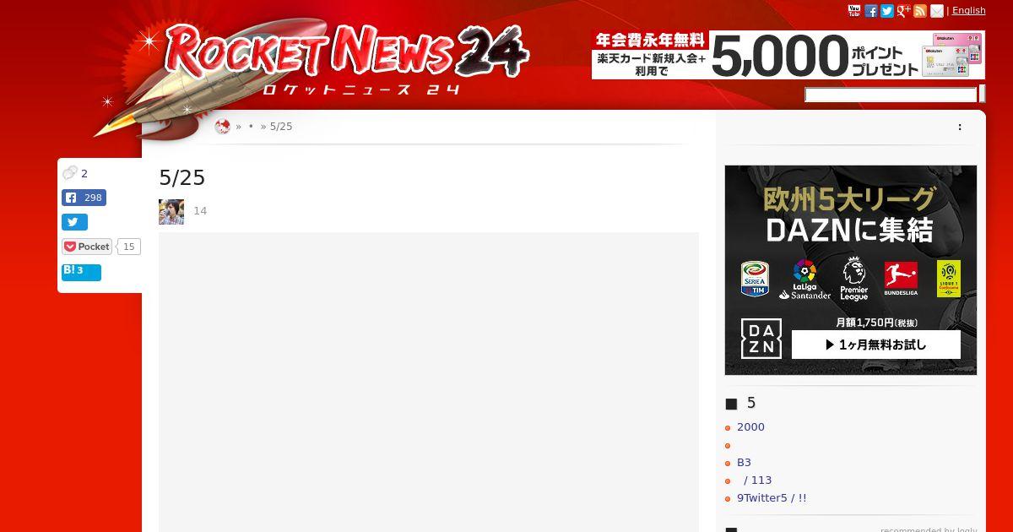Tweet this article from sidebar
The image size is (1013, 532).
click(74, 222)
